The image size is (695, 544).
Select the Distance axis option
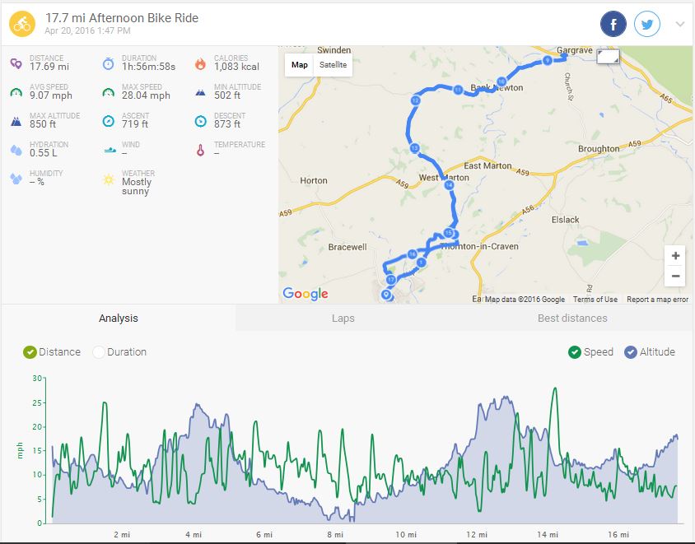click(x=30, y=352)
